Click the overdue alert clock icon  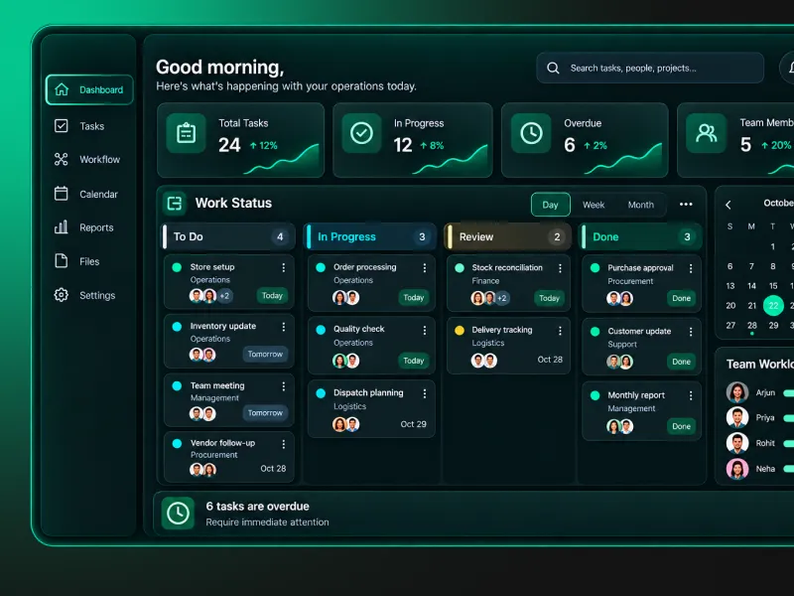178,514
